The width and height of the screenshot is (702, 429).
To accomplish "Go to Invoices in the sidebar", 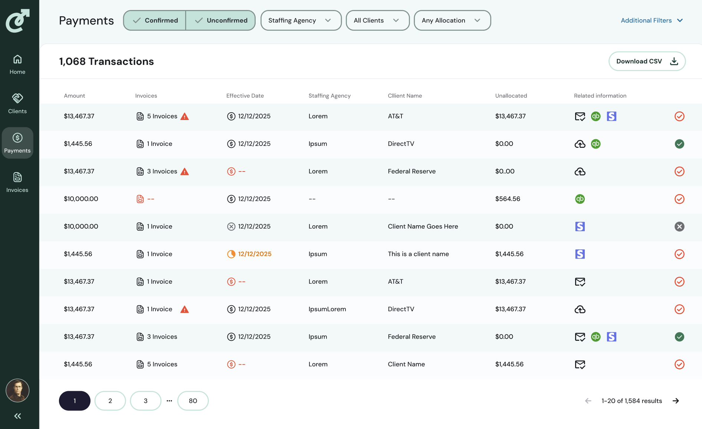I will point(17,182).
